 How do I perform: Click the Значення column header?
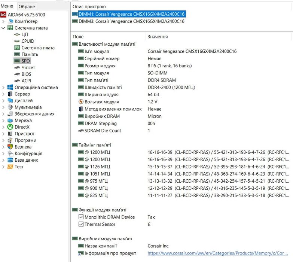(158, 37)
